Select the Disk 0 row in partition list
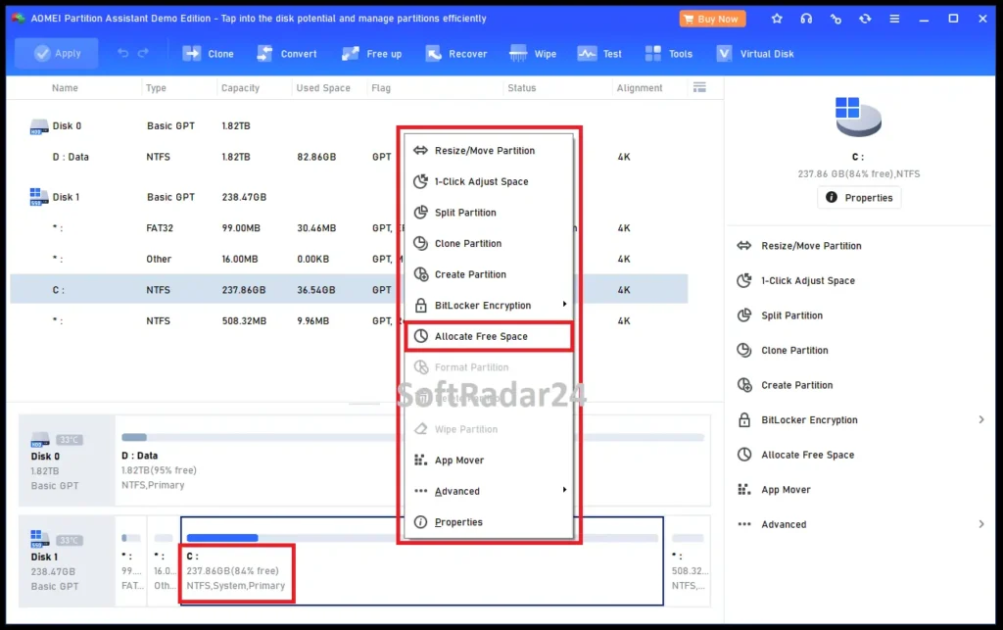Image resolution: width=1003 pixels, height=630 pixels. click(x=349, y=126)
